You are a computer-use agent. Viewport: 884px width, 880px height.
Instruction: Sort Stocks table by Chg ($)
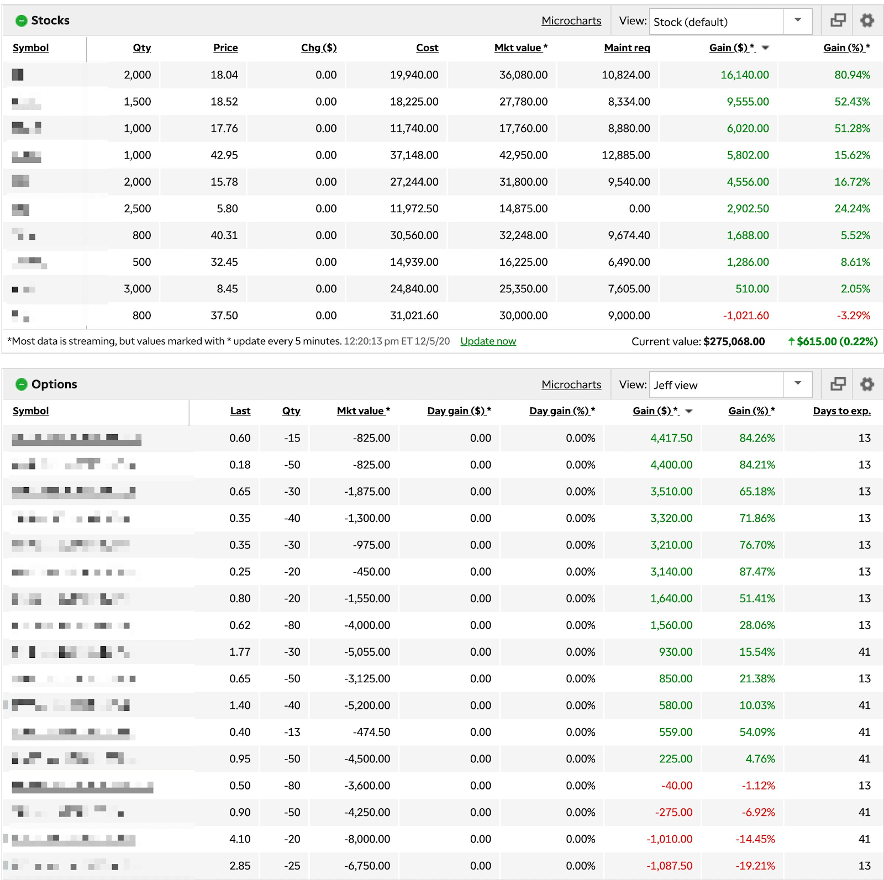[x=319, y=48]
